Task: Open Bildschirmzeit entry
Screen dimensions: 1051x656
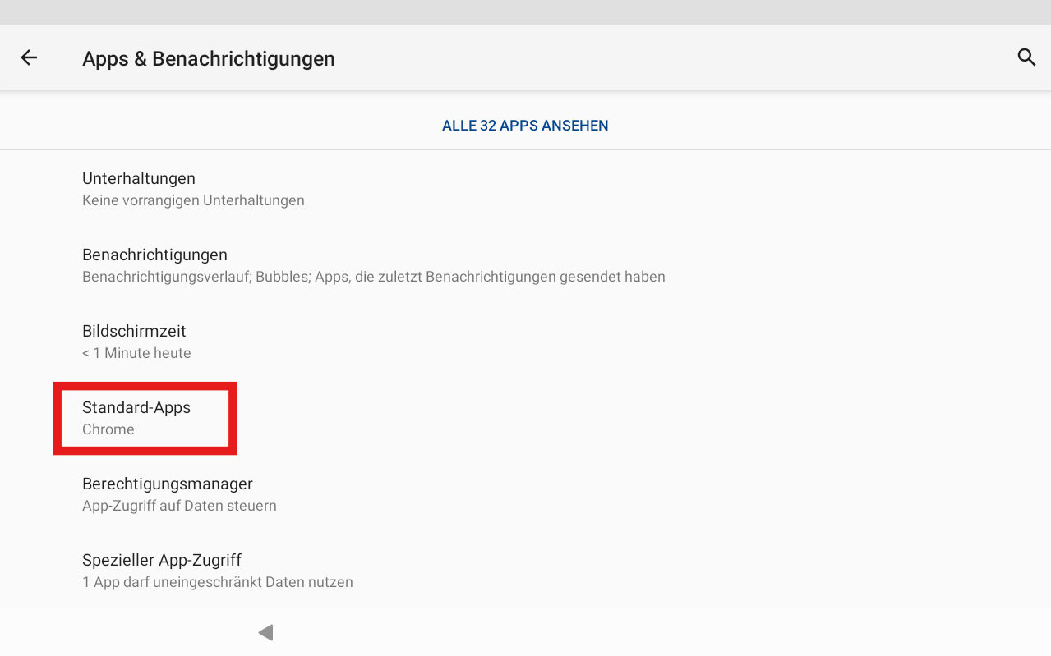Action: click(525, 342)
